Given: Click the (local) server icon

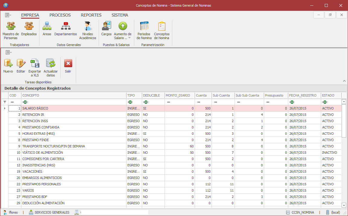Looking at the screenshot, I should click(x=327, y=212).
